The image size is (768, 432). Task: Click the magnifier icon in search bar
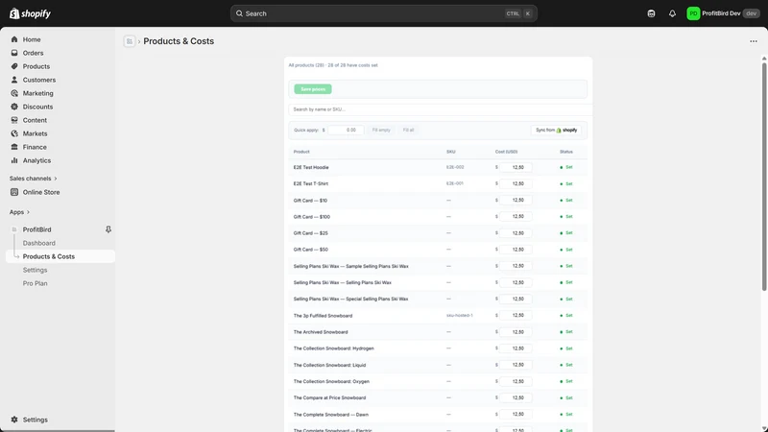pos(239,13)
